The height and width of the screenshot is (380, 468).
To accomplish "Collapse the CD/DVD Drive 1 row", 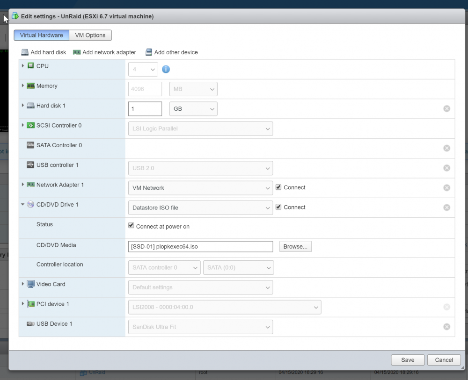I will pos(22,204).
